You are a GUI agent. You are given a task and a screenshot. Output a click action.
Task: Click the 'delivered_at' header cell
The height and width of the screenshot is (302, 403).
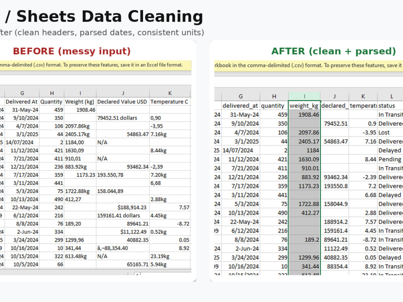click(241, 105)
